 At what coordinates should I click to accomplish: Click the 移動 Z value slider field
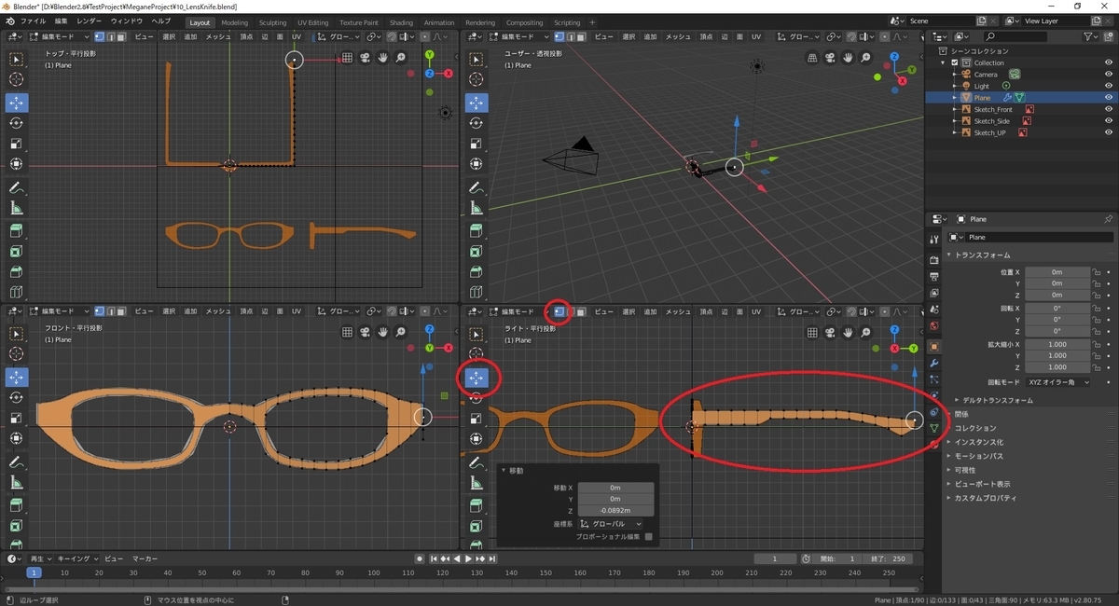click(x=615, y=511)
